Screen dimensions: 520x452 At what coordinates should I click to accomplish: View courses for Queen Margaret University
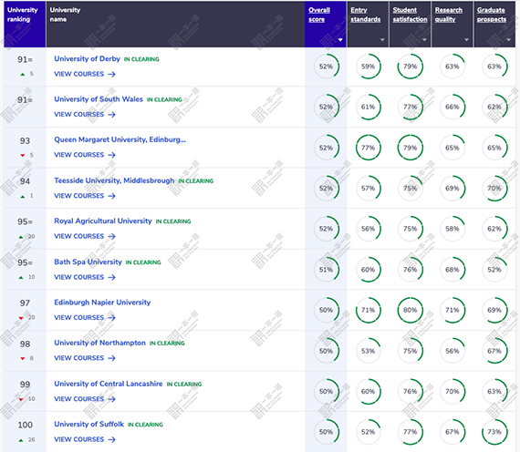coord(85,155)
